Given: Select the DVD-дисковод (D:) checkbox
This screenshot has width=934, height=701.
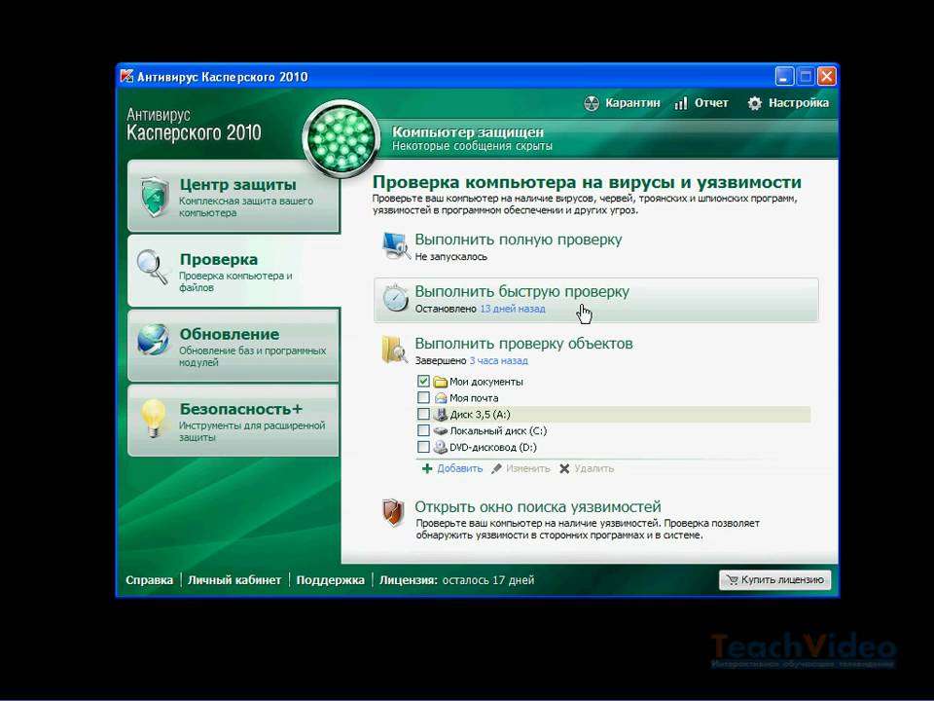Looking at the screenshot, I should (423, 447).
